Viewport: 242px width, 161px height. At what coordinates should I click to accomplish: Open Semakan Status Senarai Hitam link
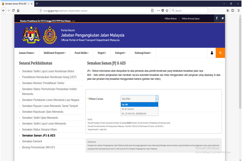point(39,130)
